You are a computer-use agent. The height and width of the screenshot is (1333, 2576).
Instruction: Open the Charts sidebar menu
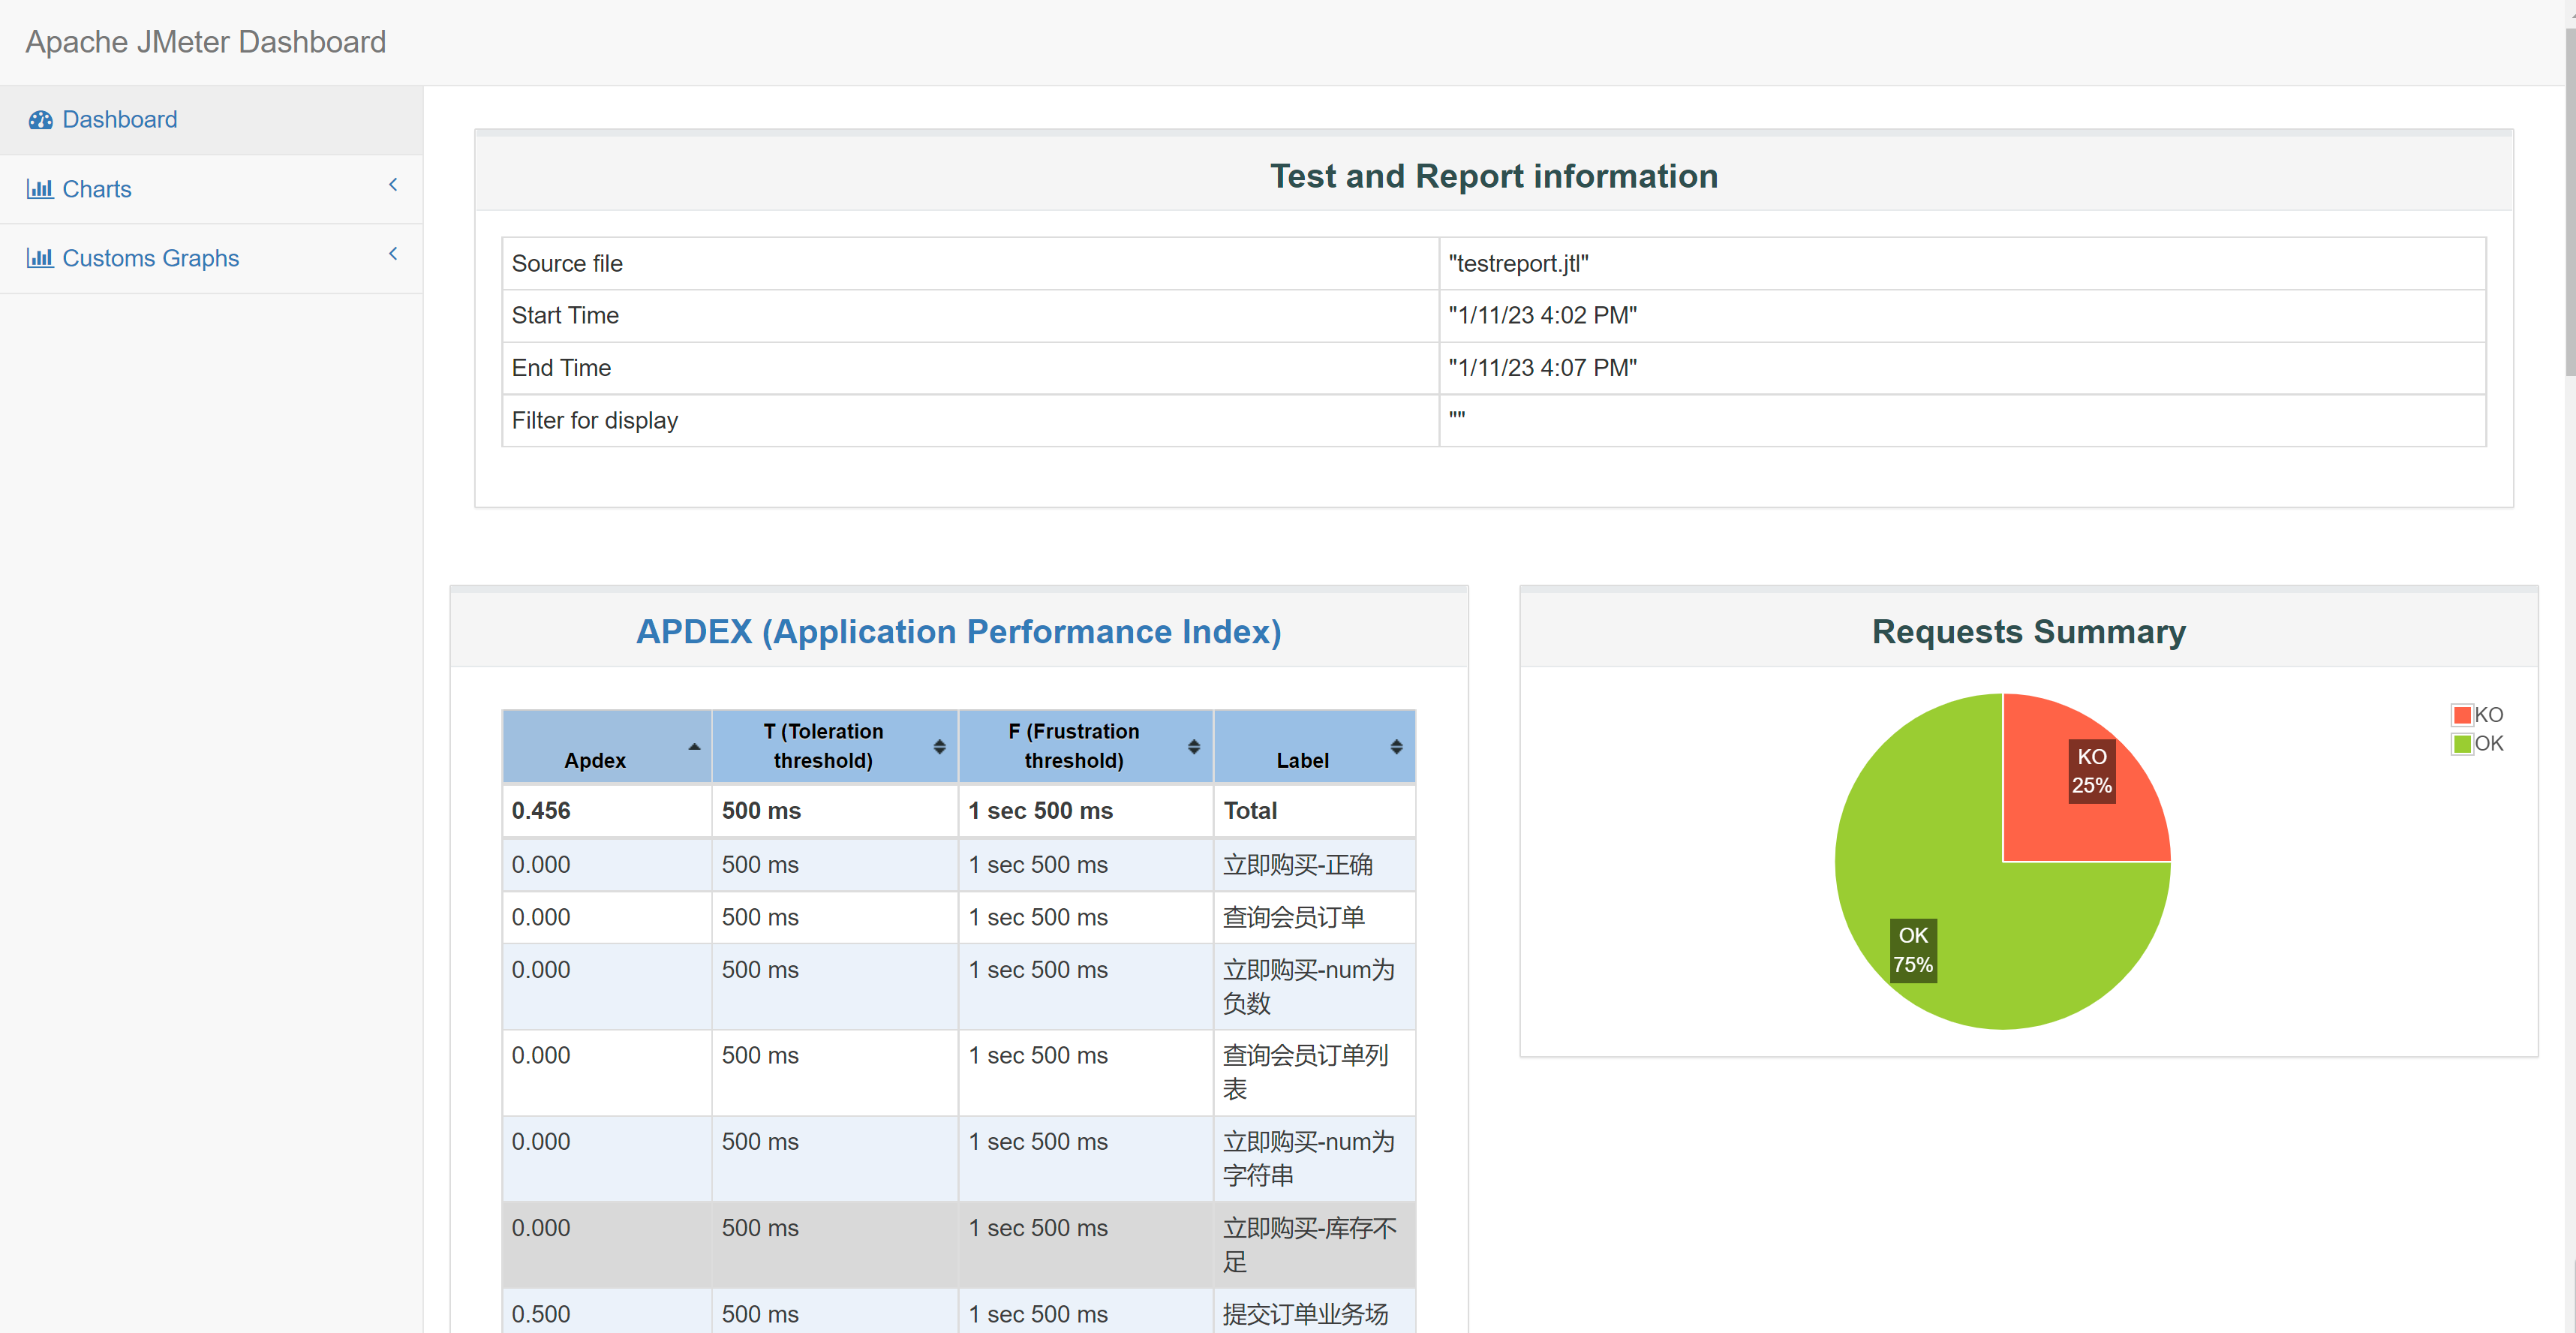tap(97, 189)
